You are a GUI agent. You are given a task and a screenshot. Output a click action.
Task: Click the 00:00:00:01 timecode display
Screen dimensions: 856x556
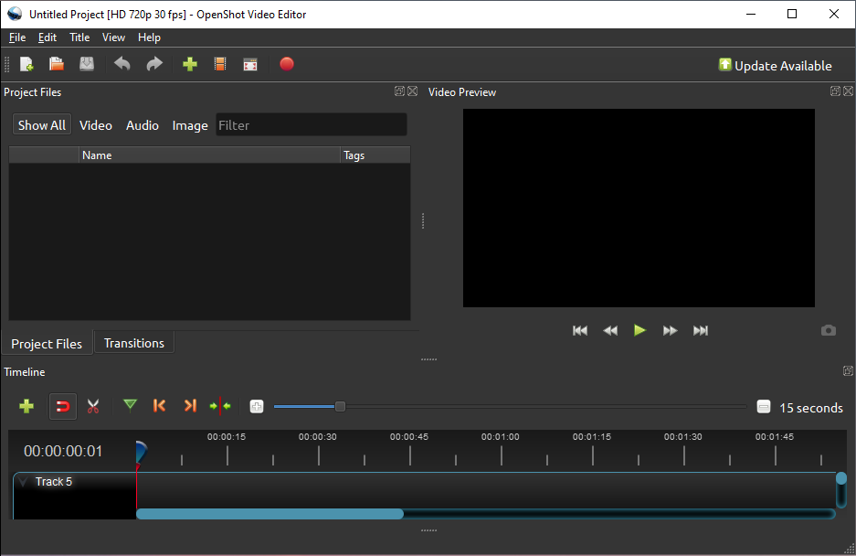[63, 451]
